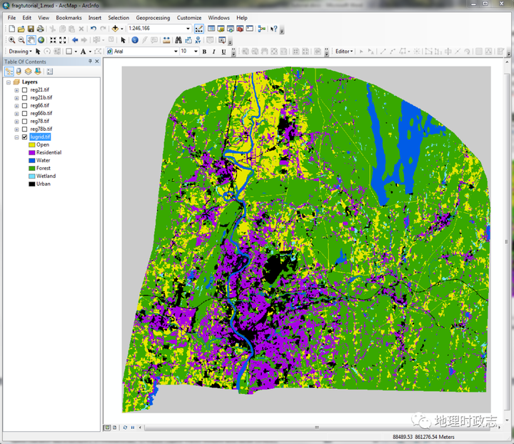Click the Add Data toolbar icon
Image resolution: width=514 pixels, height=444 pixels.
pos(115,29)
